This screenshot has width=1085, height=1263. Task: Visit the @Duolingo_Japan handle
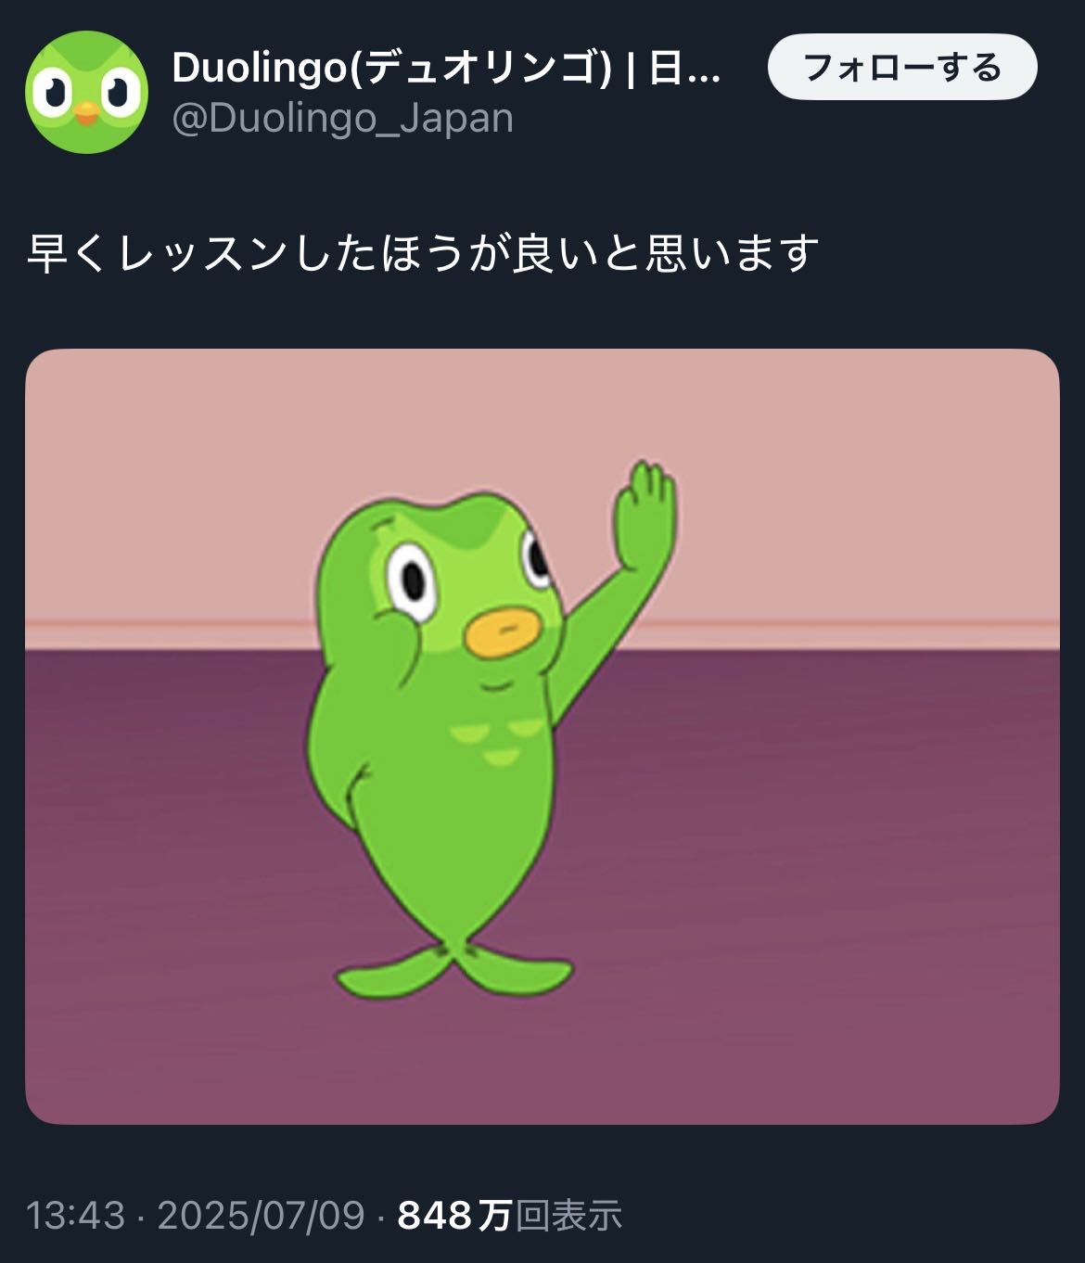point(342,119)
